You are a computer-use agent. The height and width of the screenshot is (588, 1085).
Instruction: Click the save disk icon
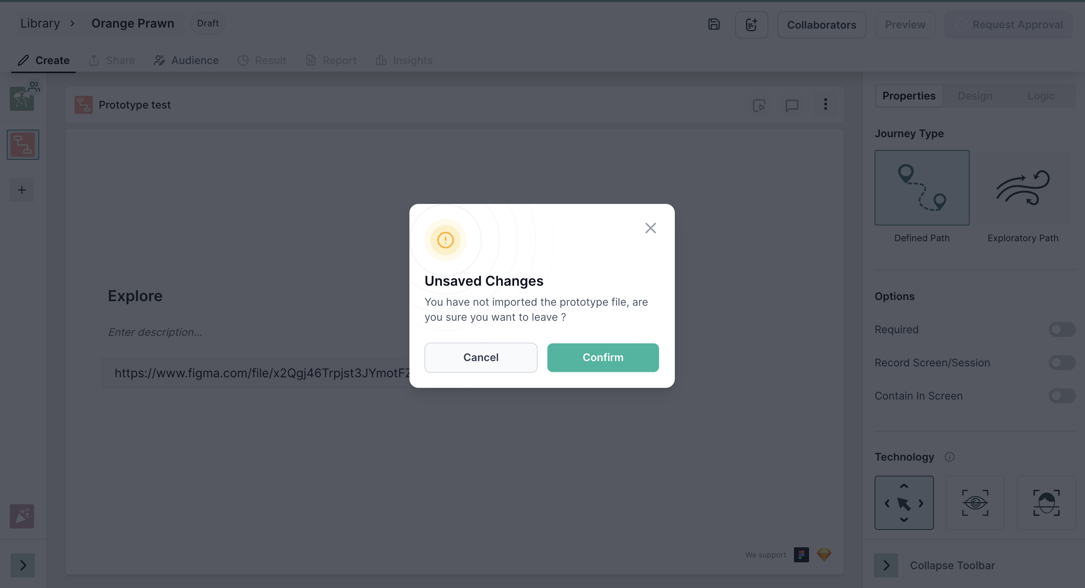click(x=714, y=24)
